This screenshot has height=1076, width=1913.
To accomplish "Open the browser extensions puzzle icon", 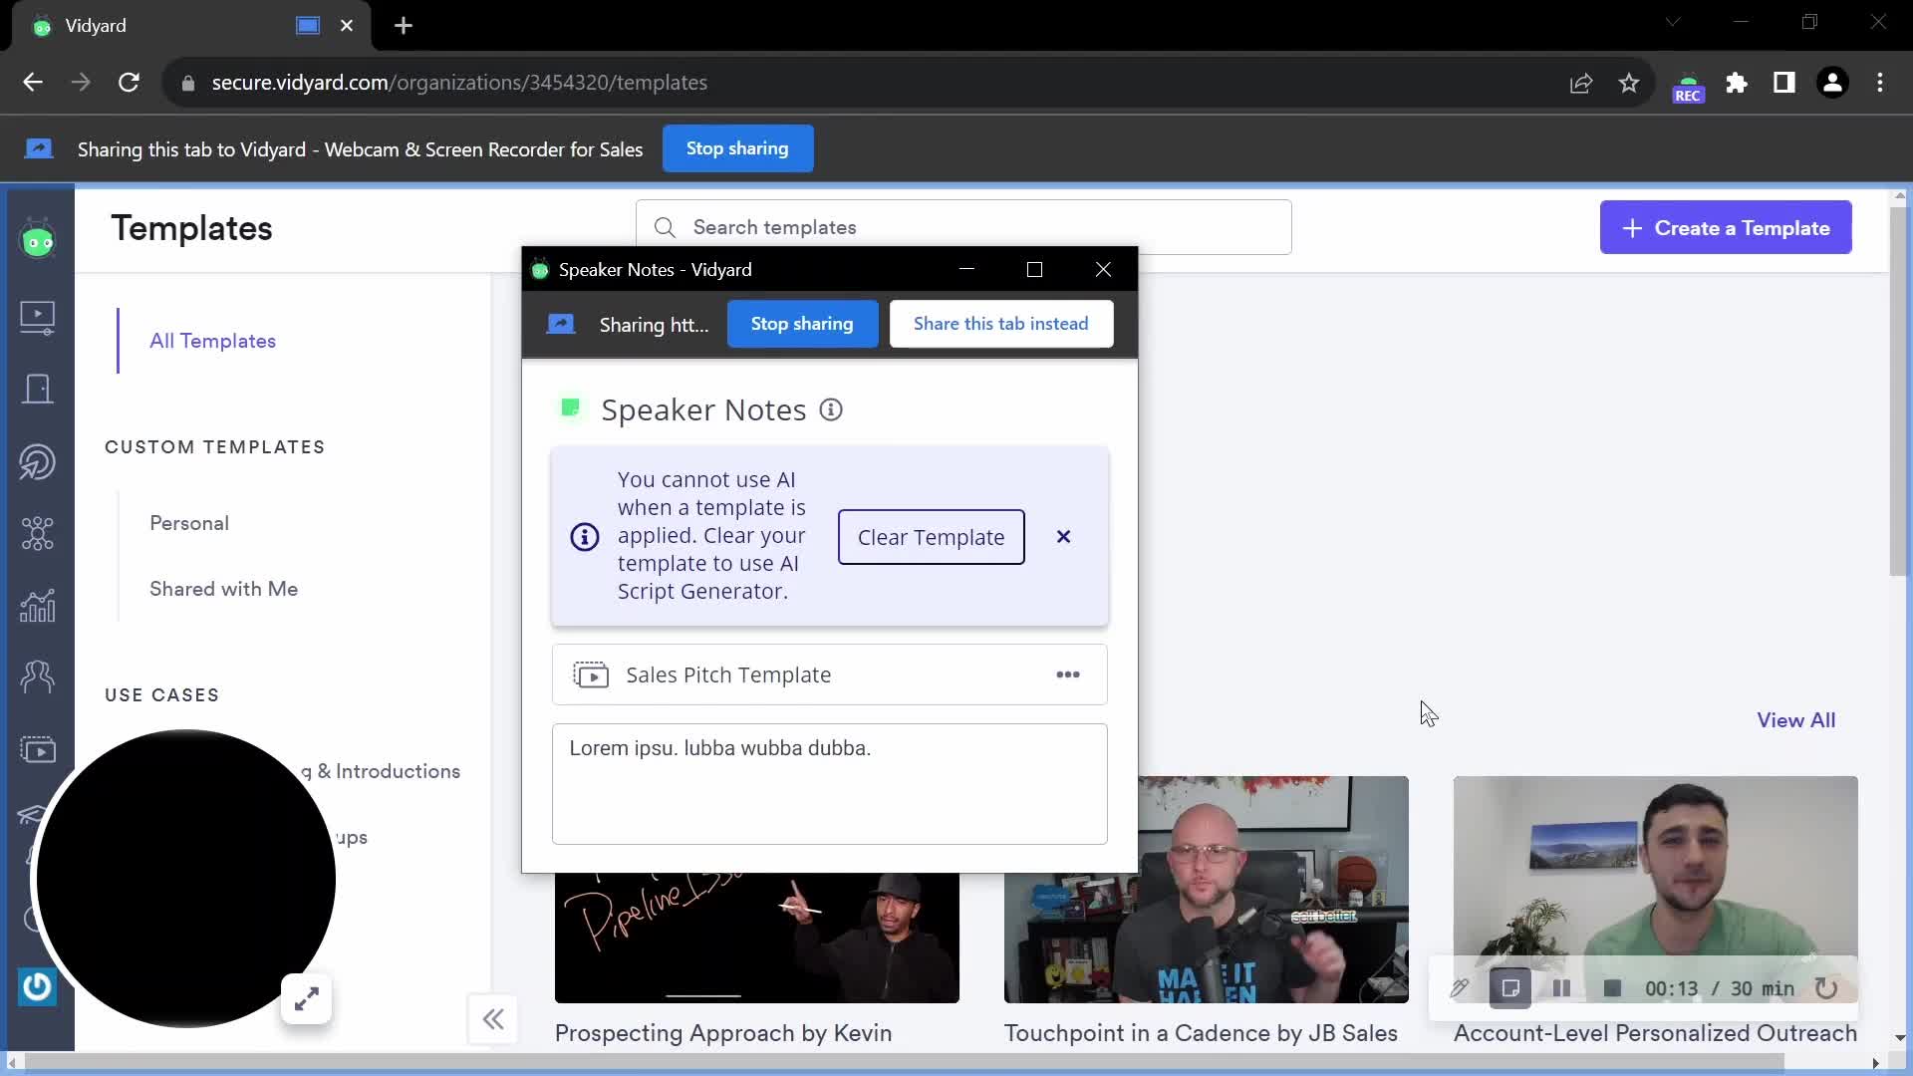I will 1737,83.
